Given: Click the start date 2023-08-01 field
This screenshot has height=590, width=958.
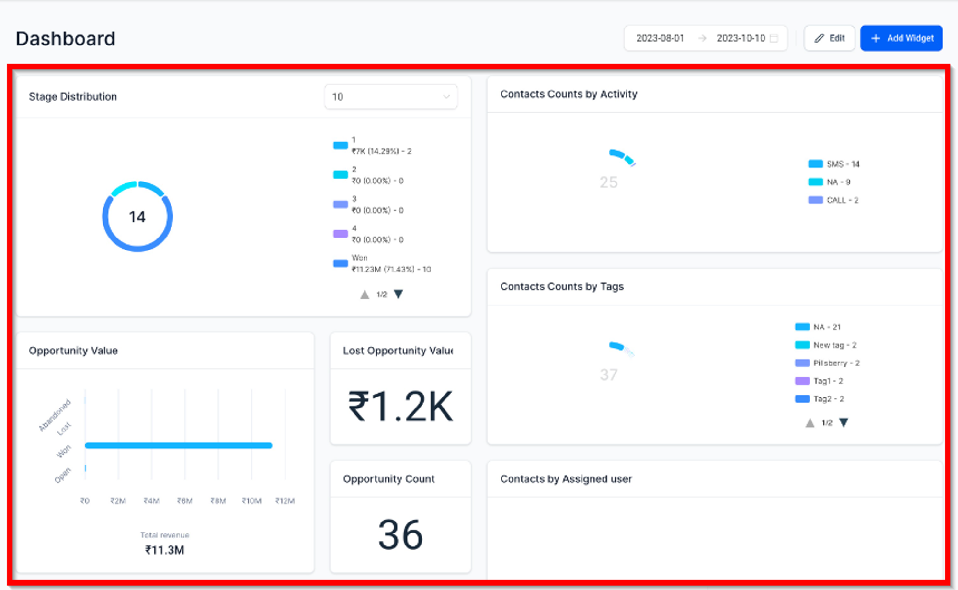Looking at the screenshot, I should click(660, 38).
